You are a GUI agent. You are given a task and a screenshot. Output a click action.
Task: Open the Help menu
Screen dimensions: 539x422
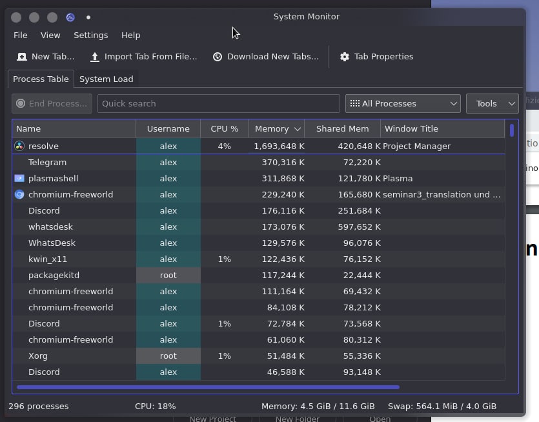pyautogui.click(x=130, y=35)
